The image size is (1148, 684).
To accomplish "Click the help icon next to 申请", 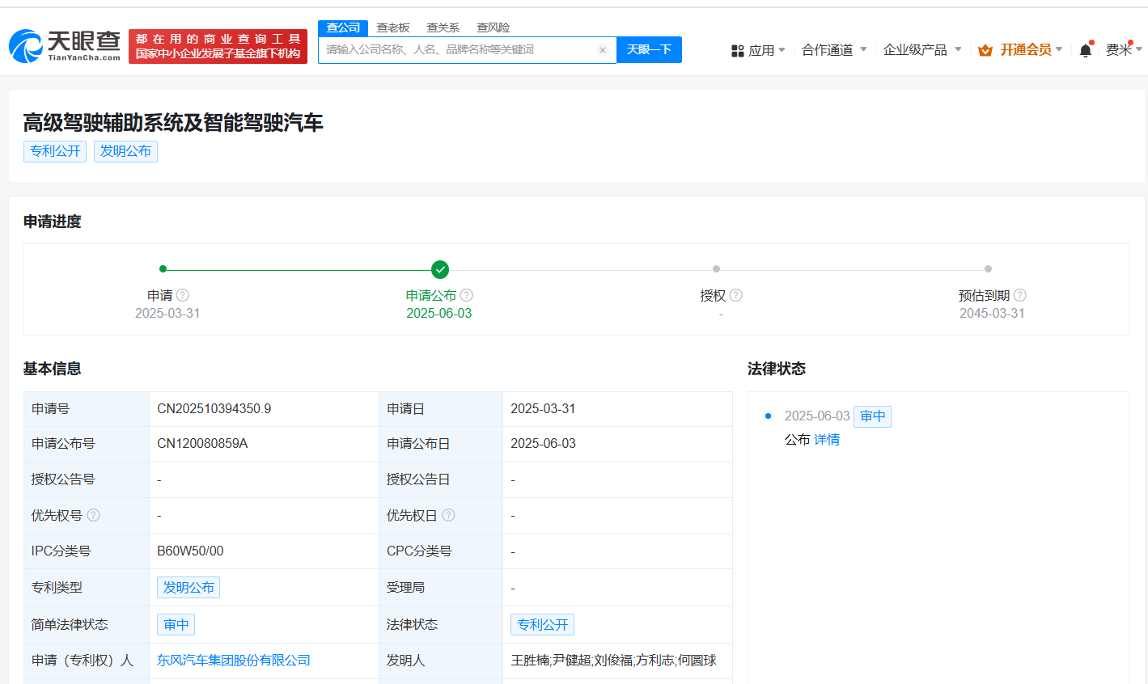I will coord(183,295).
